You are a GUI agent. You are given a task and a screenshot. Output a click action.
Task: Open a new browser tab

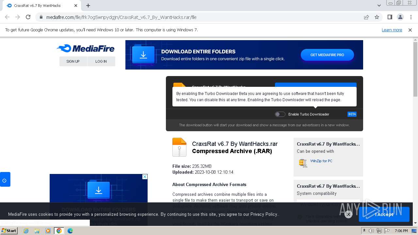[88, 6]
